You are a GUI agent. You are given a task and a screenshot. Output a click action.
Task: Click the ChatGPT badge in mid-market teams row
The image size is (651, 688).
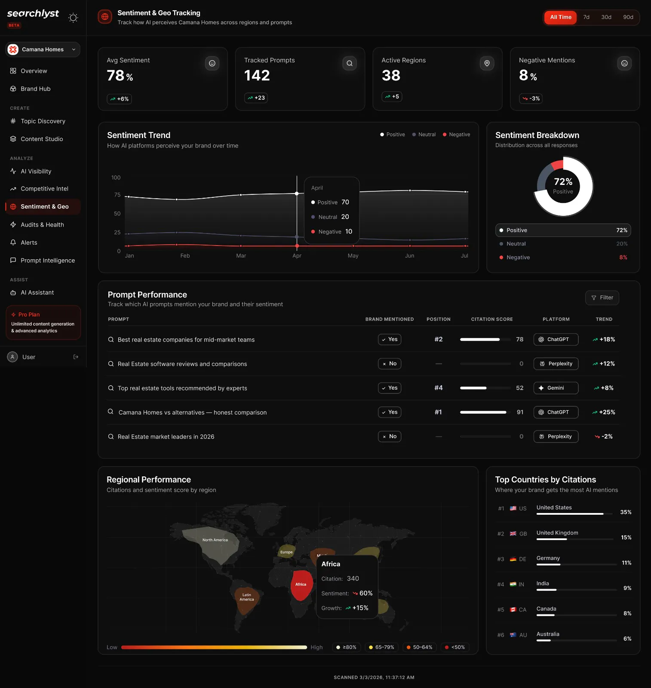[556, 339]
